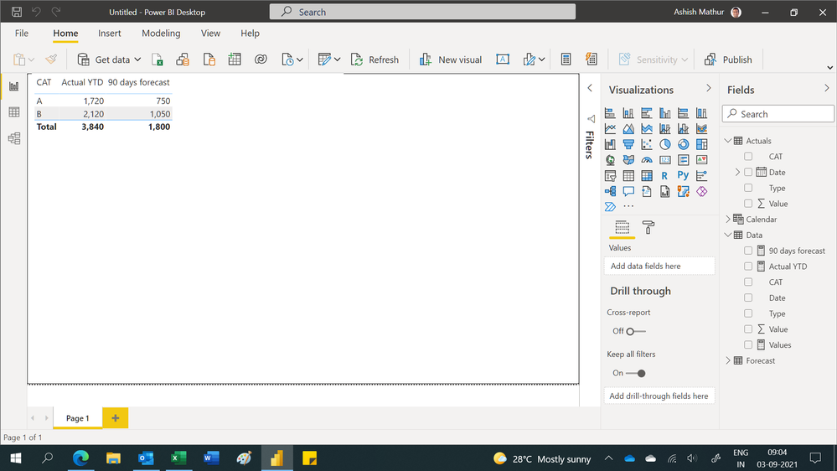The height and width of the screenshot is (471, 837).
Task: Expand the Actuals Date hierarchy
Action: click(737, 172)
